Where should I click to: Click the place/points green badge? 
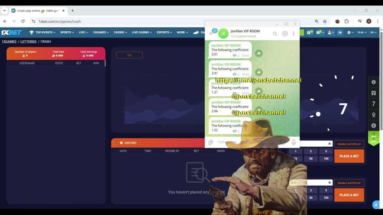tap(373, 138)
